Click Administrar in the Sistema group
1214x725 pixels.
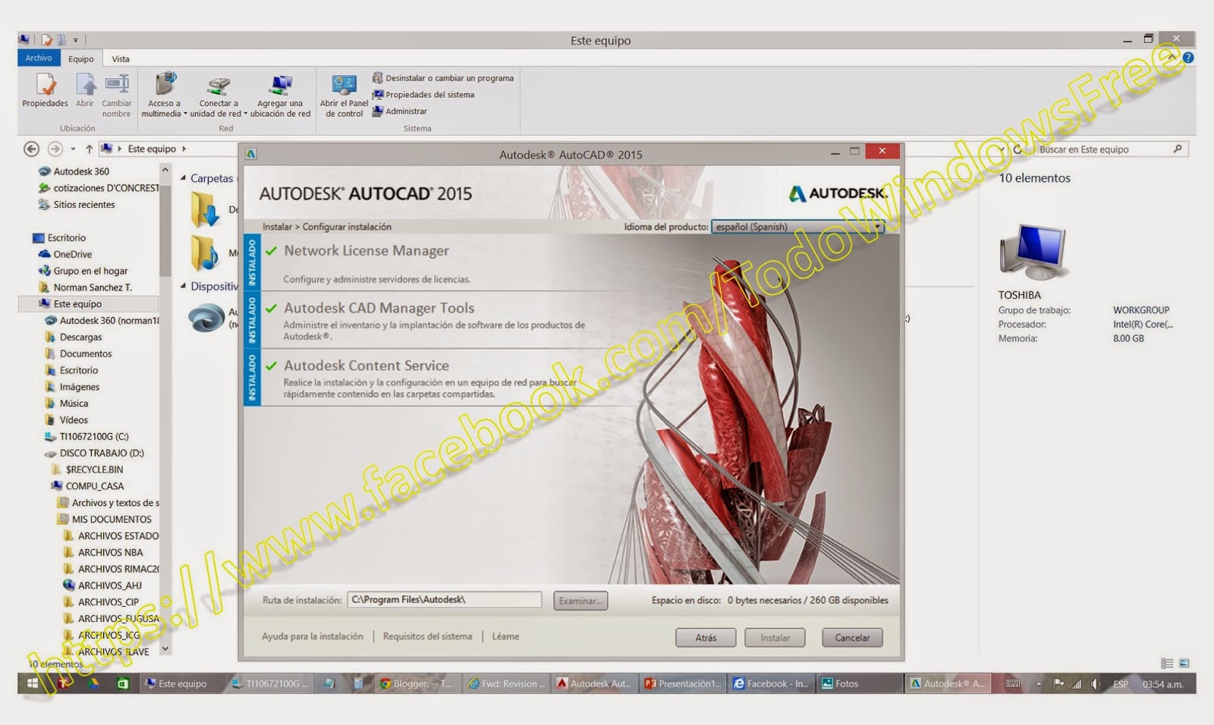click(x=399, y=111)
